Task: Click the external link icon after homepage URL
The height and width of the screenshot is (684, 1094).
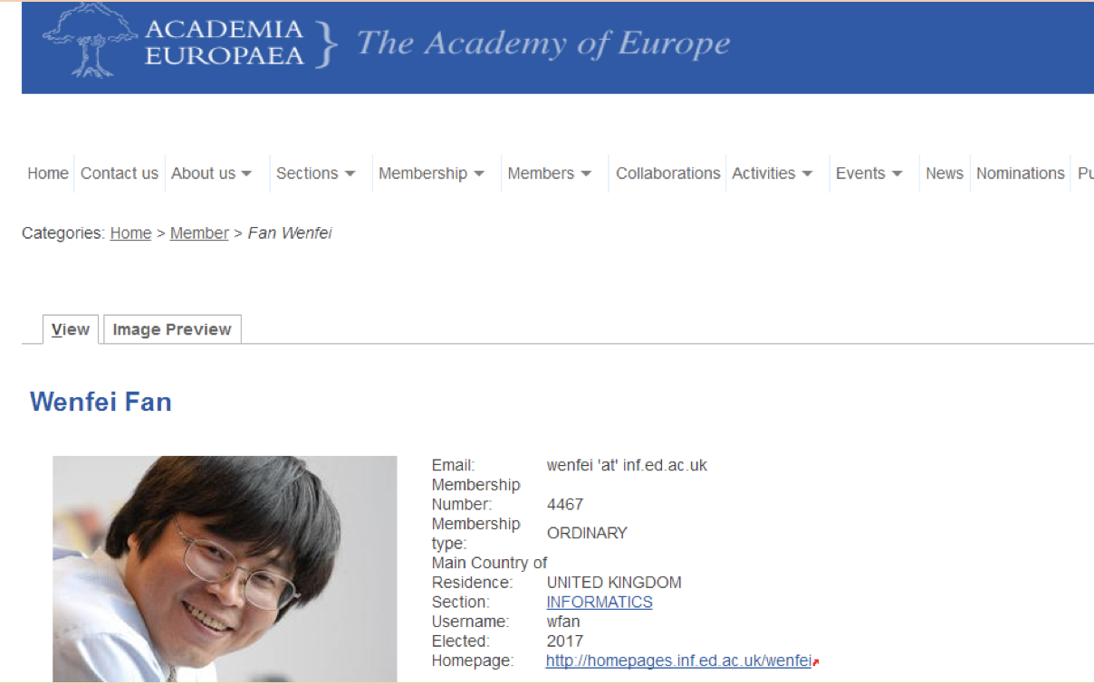Action: pos(816,662)
